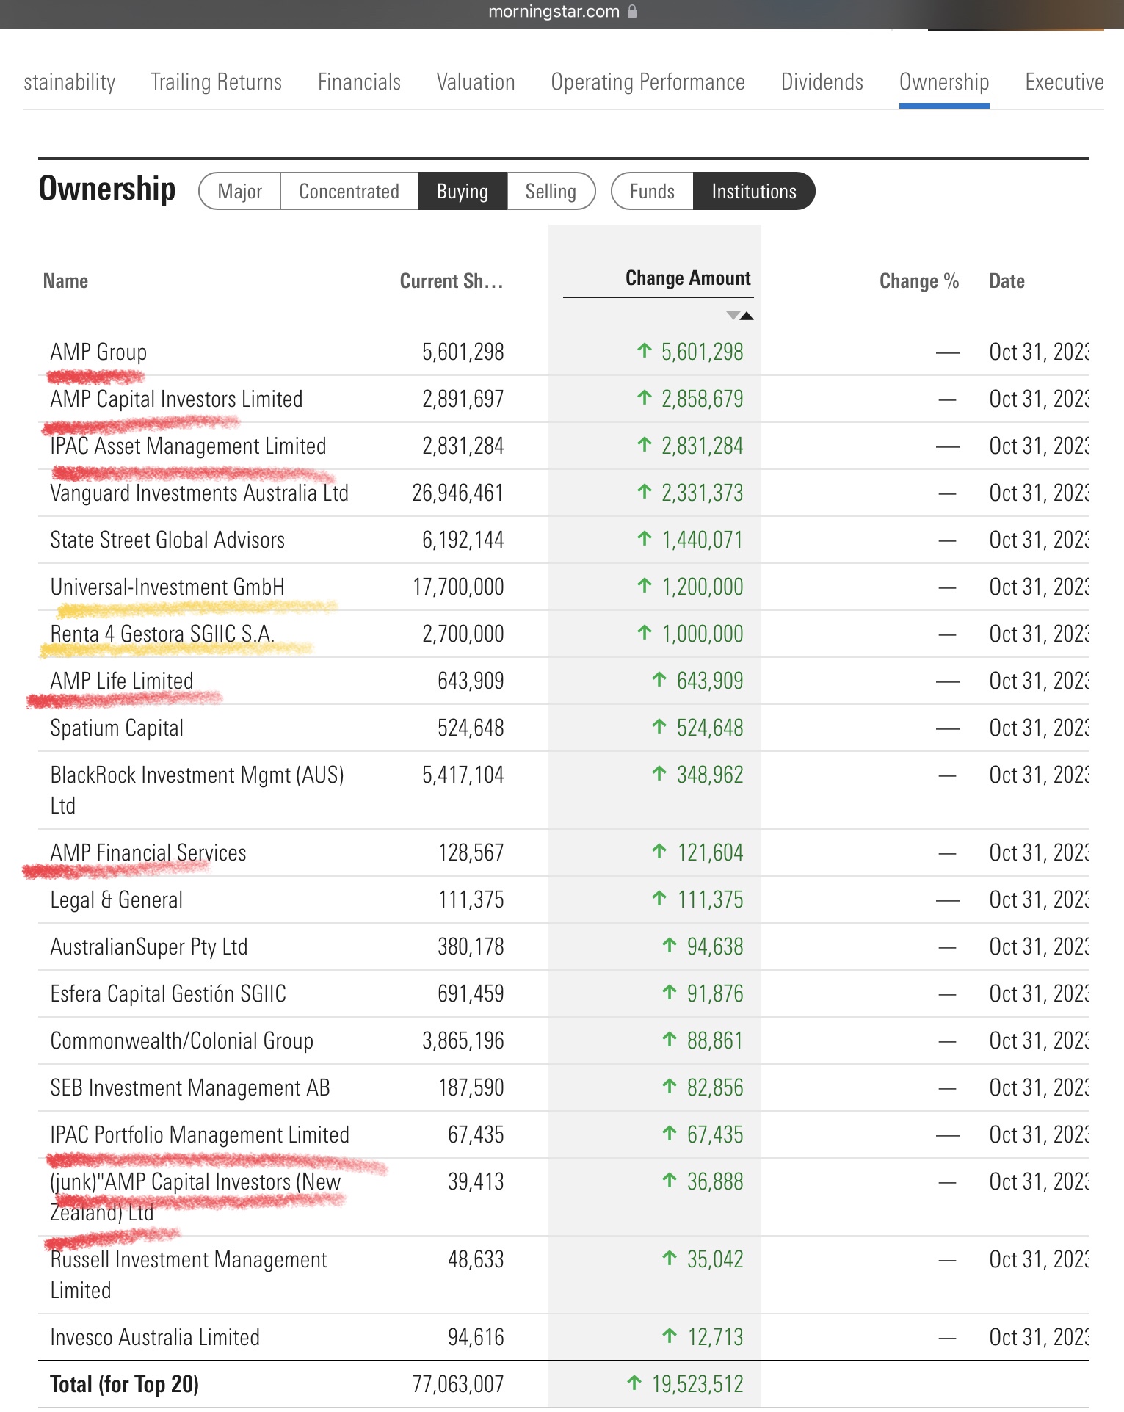Click IPAC Portfolio Management Limited name
Screen dimensions: 1124x1412
tap(200, 1134)
